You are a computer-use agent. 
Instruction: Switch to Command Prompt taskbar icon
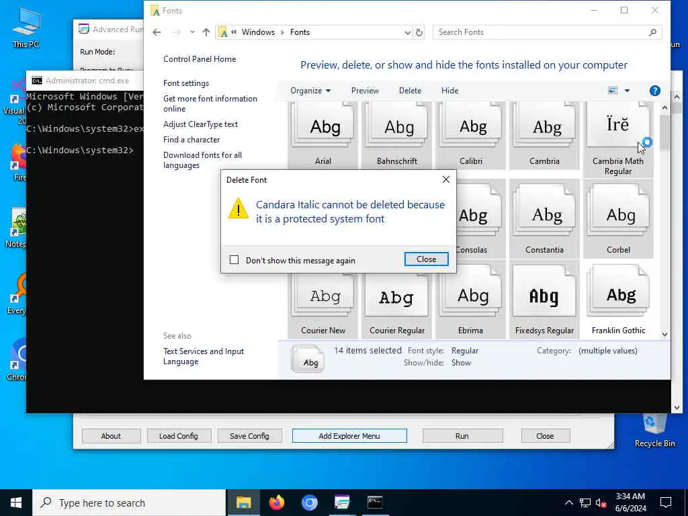pos(375,503)
